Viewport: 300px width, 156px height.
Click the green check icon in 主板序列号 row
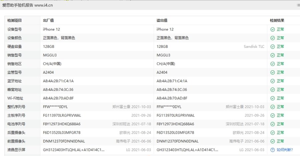pos(272,115)
